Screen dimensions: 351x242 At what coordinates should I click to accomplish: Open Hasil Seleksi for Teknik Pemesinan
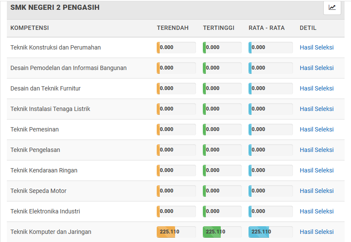click(x=316, y=129)
